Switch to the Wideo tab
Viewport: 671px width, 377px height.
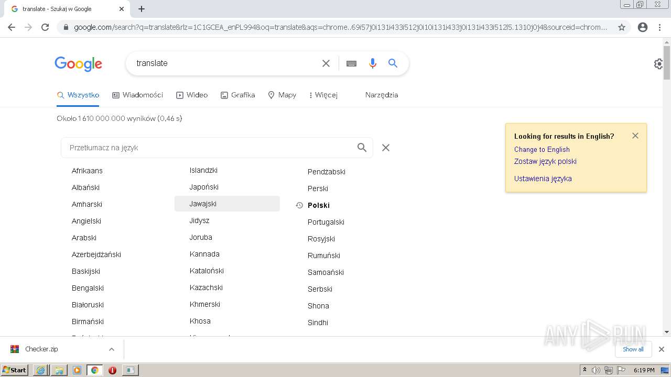pos(192,95)
